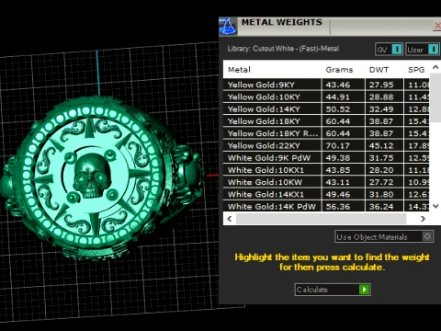
Task: Select the White Gold:9K PdW row
Action: tap(326, 158)
